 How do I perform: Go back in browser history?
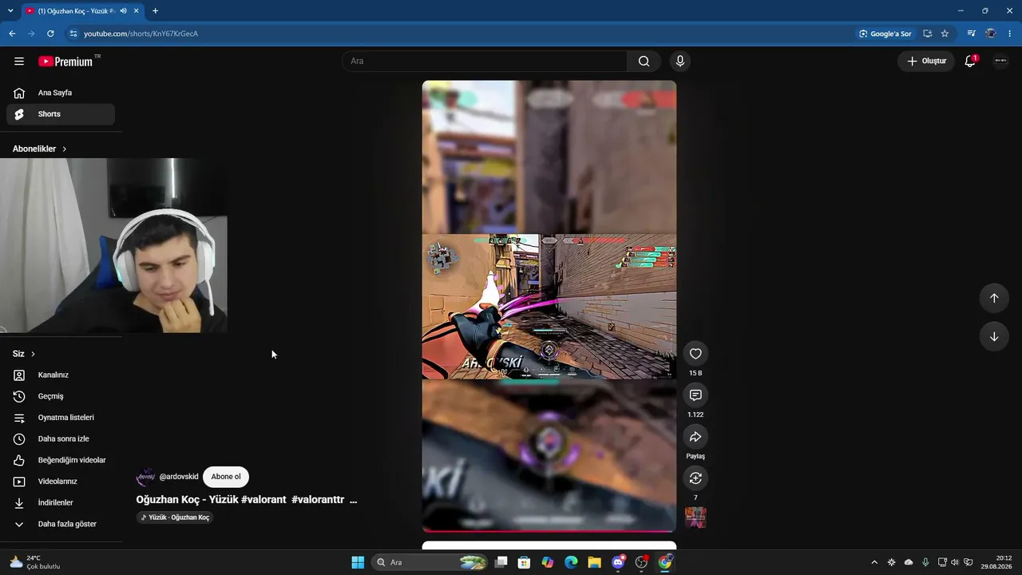coord(12,34)
